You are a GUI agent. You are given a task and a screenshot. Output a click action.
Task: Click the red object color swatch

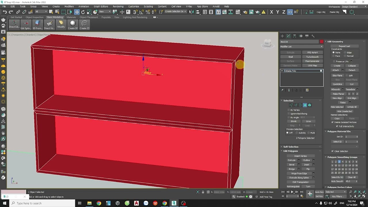click(x=321, y=42)
